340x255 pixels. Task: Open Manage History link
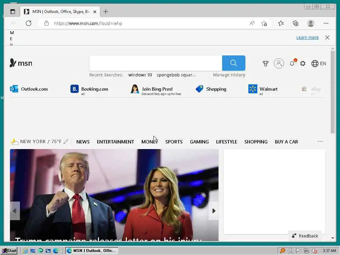[229, 75]
